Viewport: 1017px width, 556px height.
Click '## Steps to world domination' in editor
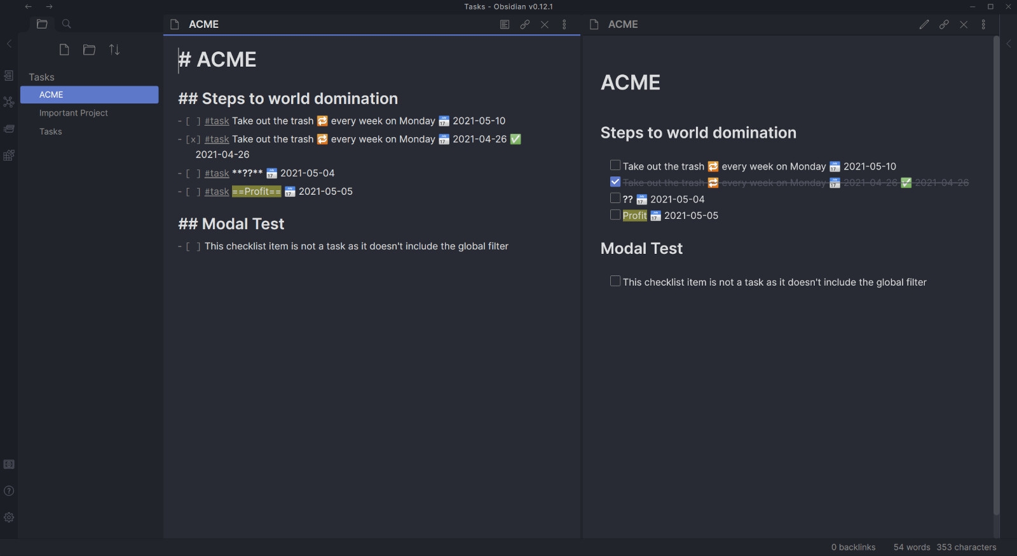(288, 99)
